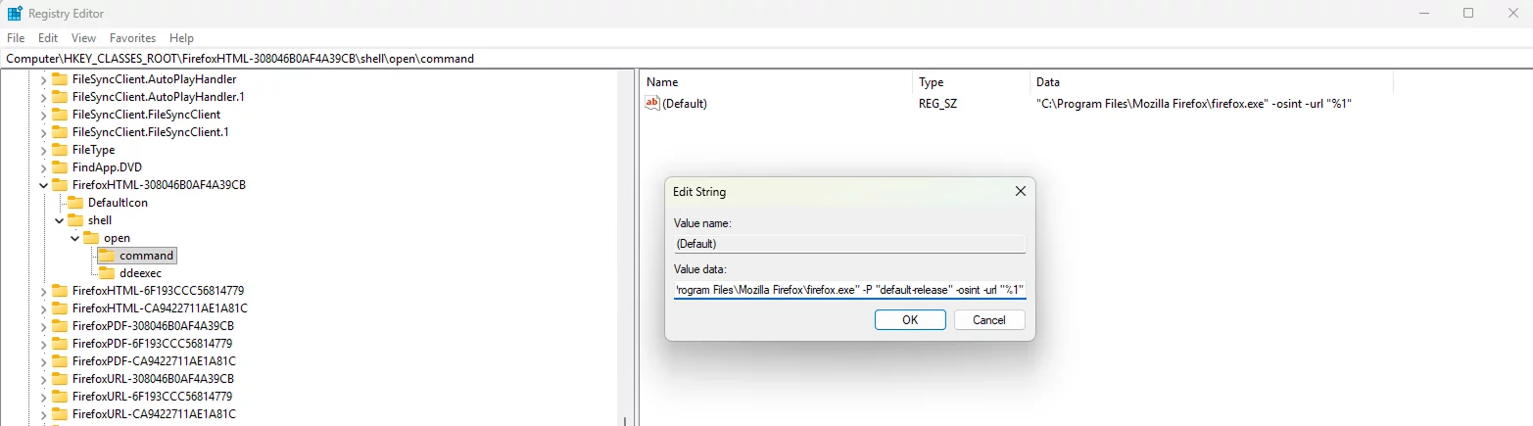Click the FirefoxURL-6F193CCC56814779 folder icon
1533x426 pixels.
60,397
